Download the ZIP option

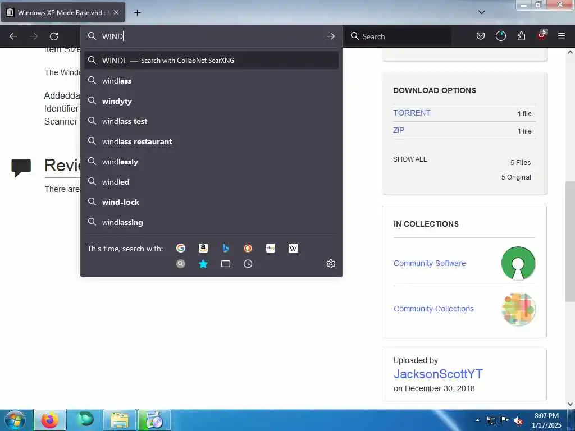[399, 130]
